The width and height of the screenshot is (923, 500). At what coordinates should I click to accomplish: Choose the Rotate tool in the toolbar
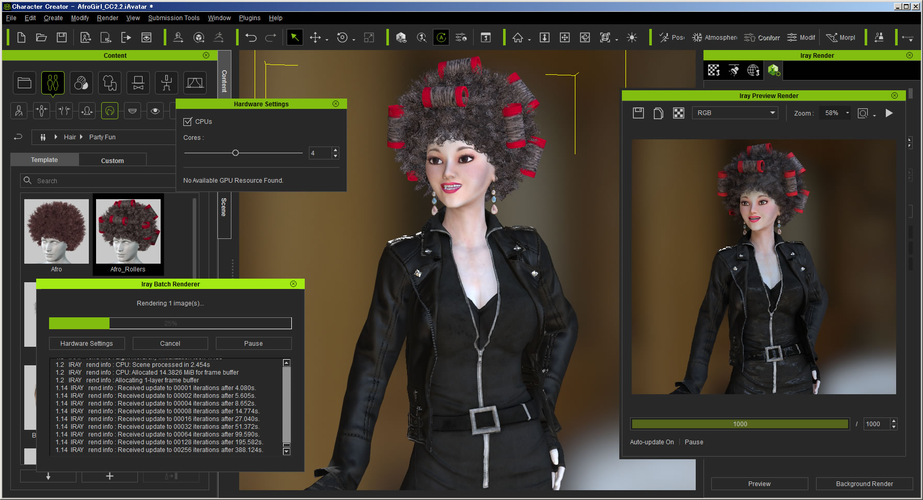(x=342, y=38)
